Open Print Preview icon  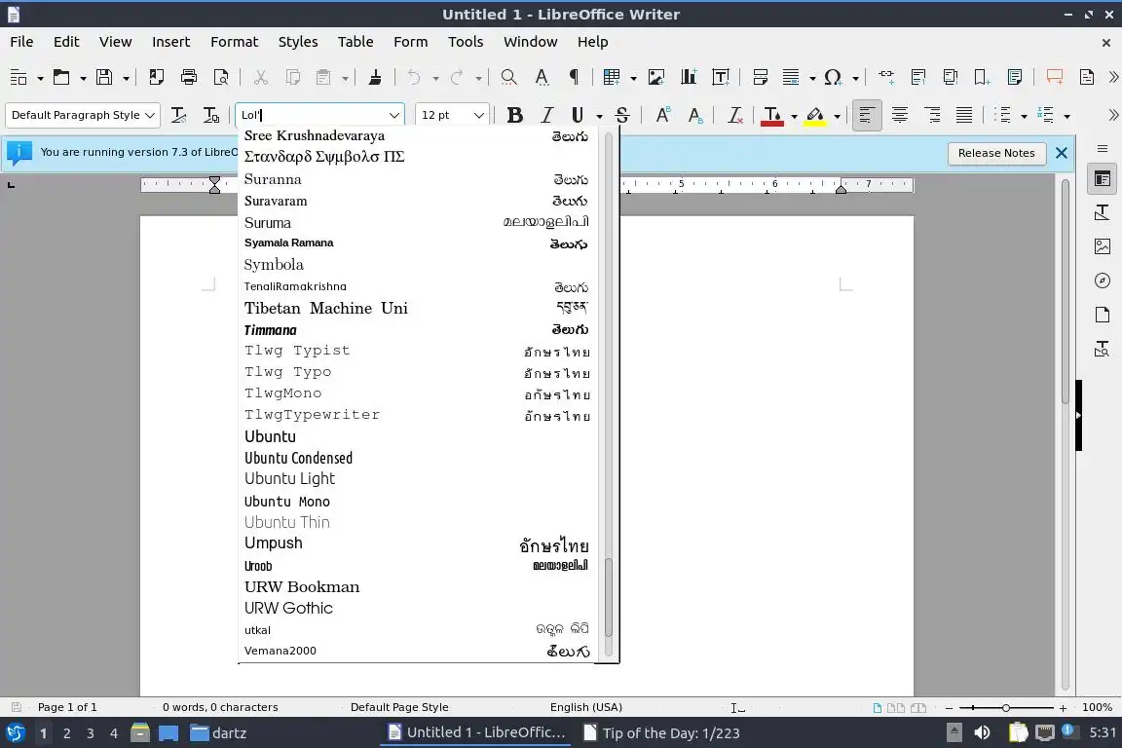pyautogui.click(x=222, y=77)
